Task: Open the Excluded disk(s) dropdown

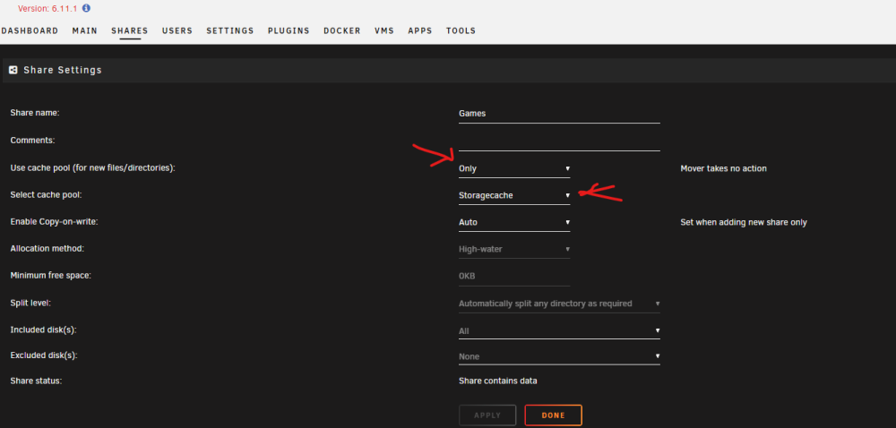Action: tap(559, 356)
